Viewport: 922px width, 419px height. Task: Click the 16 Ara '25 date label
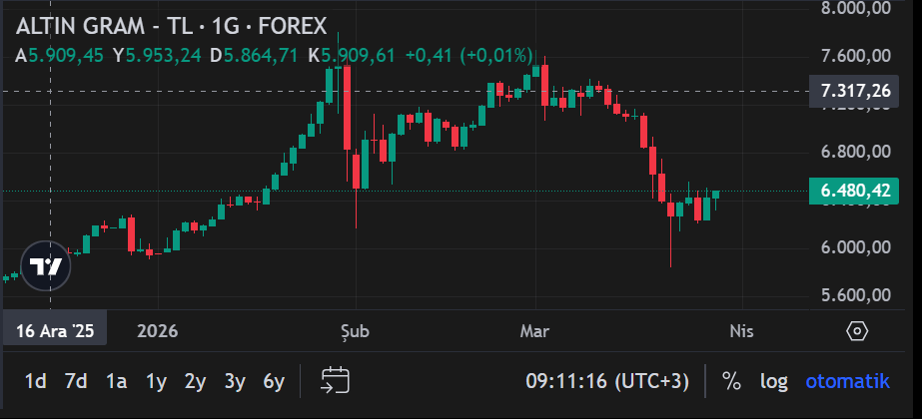(x=55, y=331)
